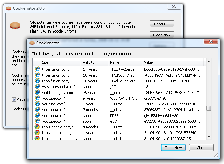This screenshot has height=164, width=224.
Task: Click the scroll up arrow of the cookie list
Action: 209,61
